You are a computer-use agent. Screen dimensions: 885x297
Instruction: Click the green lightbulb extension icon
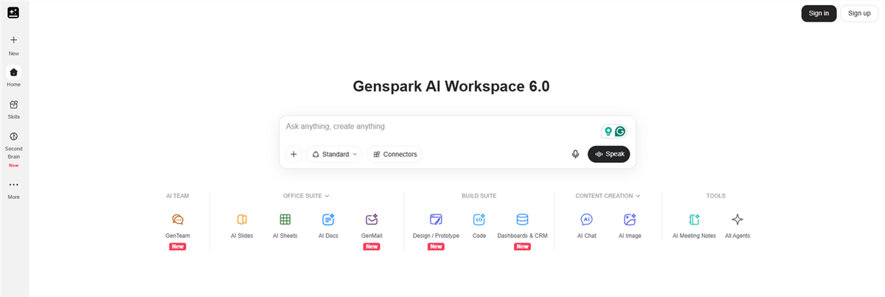coord(608,131)
